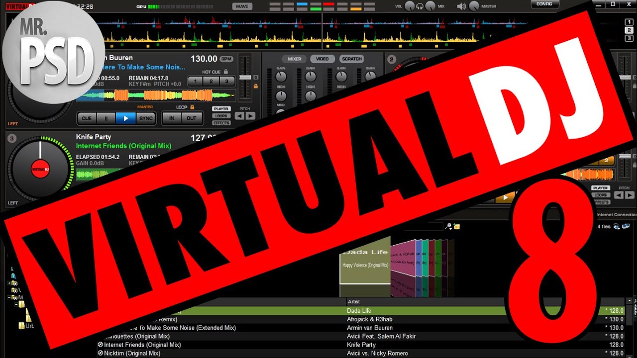637x358 pixels.
Task: Collapse the upper minus folder in the tree
Action: (9, 297)
